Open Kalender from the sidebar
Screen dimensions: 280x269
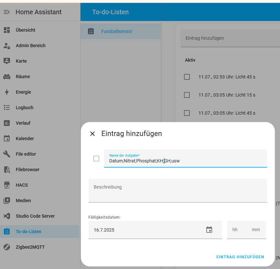25,139
